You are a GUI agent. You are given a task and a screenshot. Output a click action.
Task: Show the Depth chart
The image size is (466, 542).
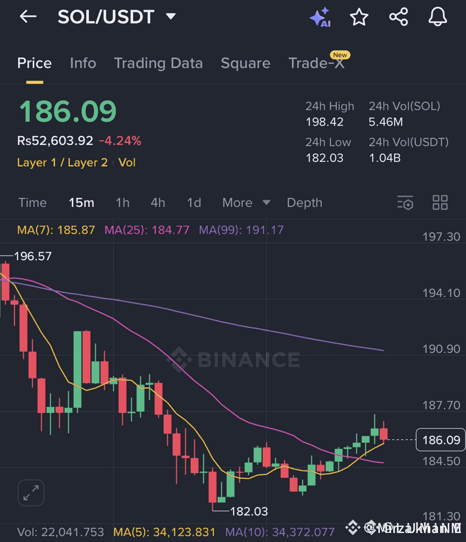click(304, 203)
